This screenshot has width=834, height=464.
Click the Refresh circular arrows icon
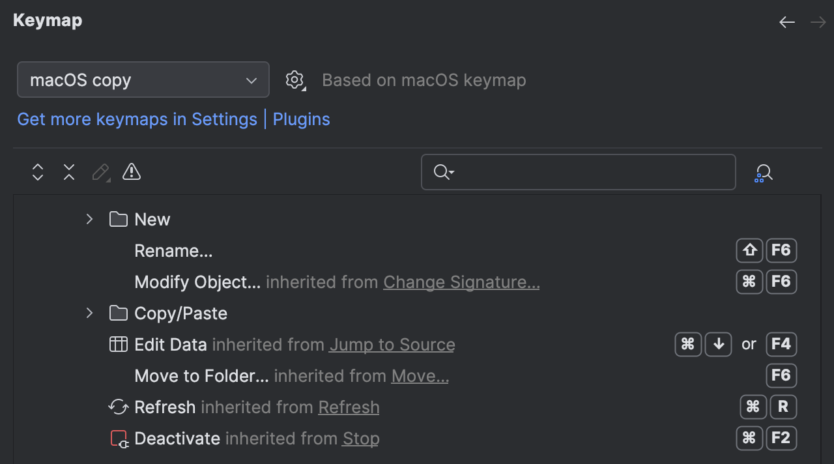pos(118,407)
